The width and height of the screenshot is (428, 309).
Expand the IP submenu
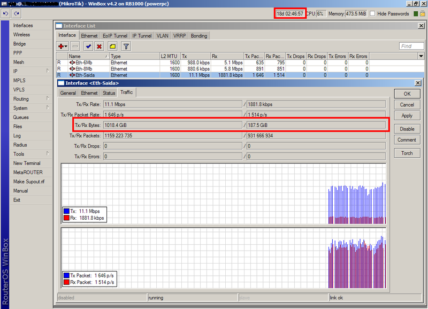[x=48, y=71]
